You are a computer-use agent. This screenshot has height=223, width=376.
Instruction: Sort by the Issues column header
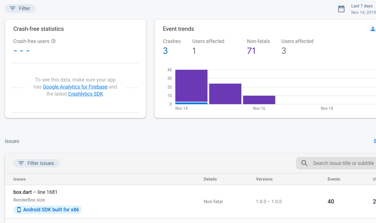(20, 179)
